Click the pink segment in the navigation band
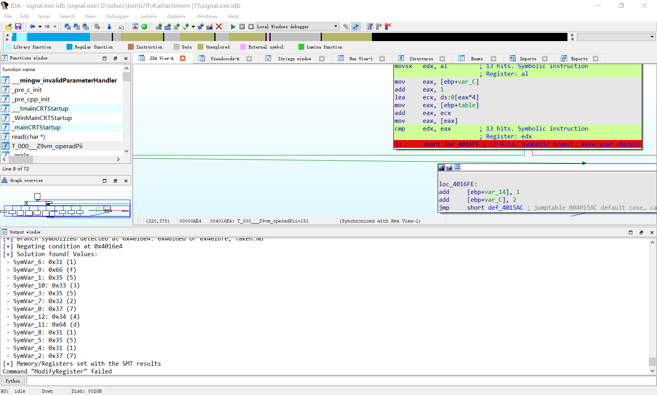The height and width of the screenshot is (395, 657). pos(268,37)
